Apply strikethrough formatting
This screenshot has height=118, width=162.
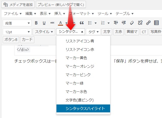click(52, 23)
